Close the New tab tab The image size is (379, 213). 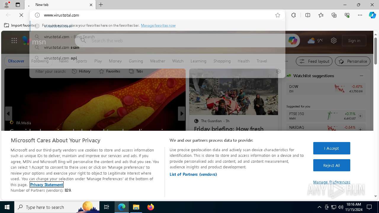[91, 5]
